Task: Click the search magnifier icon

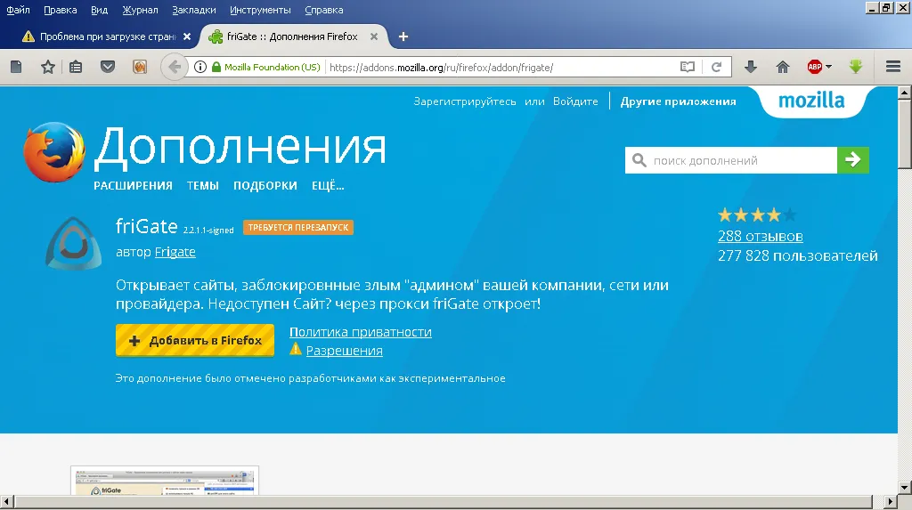Action: coord(639,160)
